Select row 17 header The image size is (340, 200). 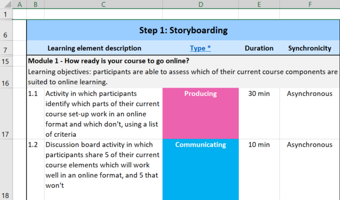click(6, 113)
